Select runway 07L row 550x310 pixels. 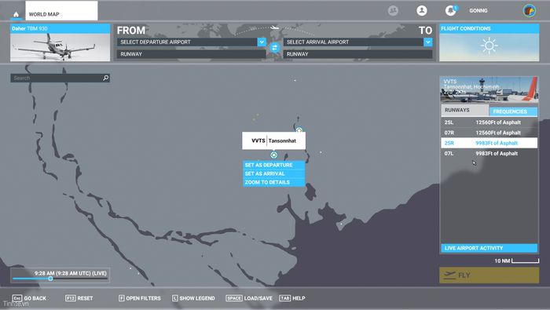point(489,153)
